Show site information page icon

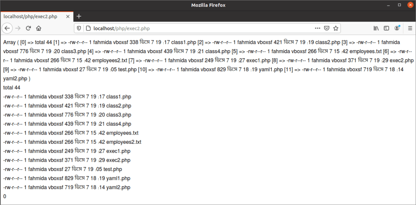[x=87, y=28]
